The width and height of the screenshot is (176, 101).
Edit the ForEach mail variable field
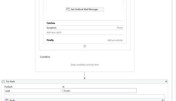(33, 91)
